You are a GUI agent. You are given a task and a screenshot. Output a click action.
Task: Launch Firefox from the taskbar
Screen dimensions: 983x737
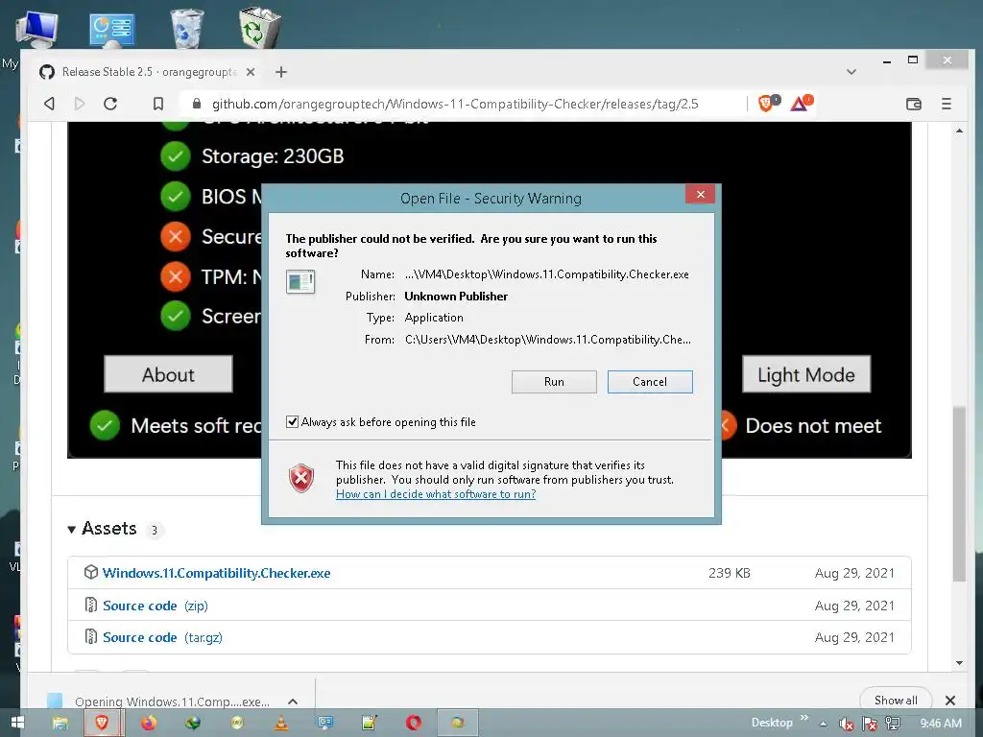tap(149, 723)
